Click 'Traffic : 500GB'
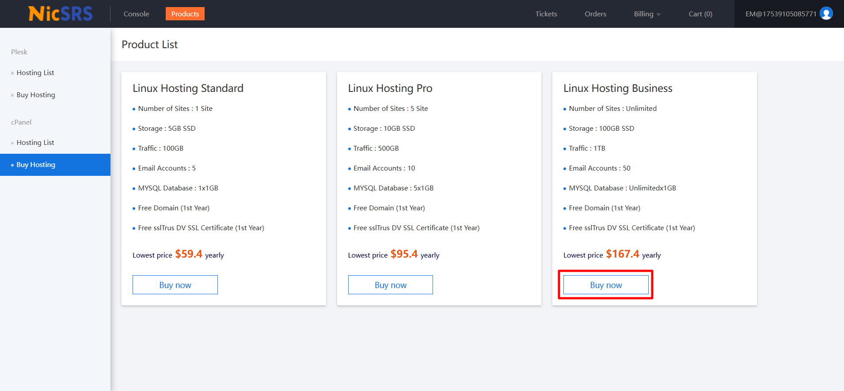The image size is (844, 391). click(376, 148)
